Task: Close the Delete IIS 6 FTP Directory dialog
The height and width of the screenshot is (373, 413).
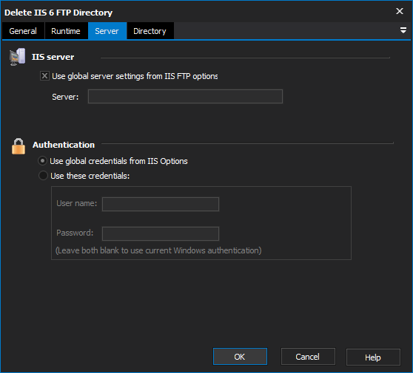Action: 400,11
